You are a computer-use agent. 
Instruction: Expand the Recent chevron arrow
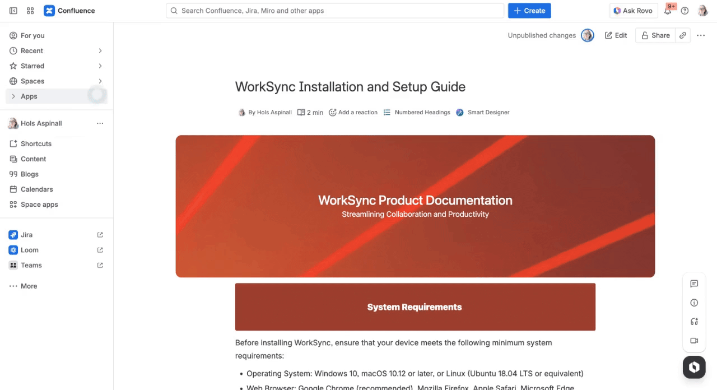coord(100,50)
